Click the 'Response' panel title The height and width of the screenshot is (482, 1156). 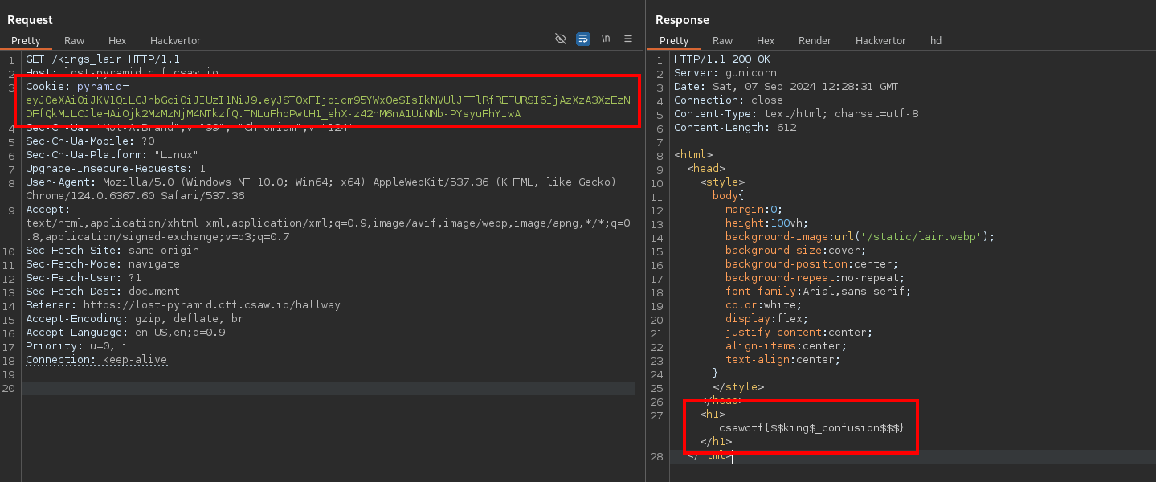[x=682, y=20]
